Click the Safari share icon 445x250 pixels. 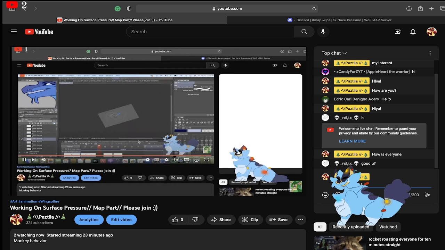tap(420, 8)
